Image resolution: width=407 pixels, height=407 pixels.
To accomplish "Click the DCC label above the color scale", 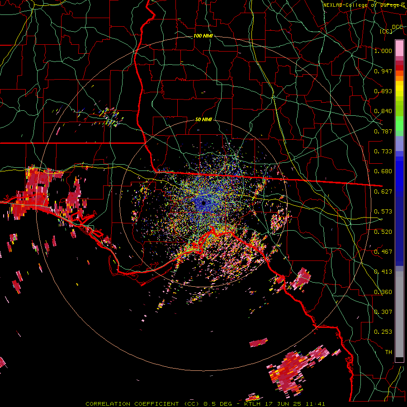I will [398, 27].
